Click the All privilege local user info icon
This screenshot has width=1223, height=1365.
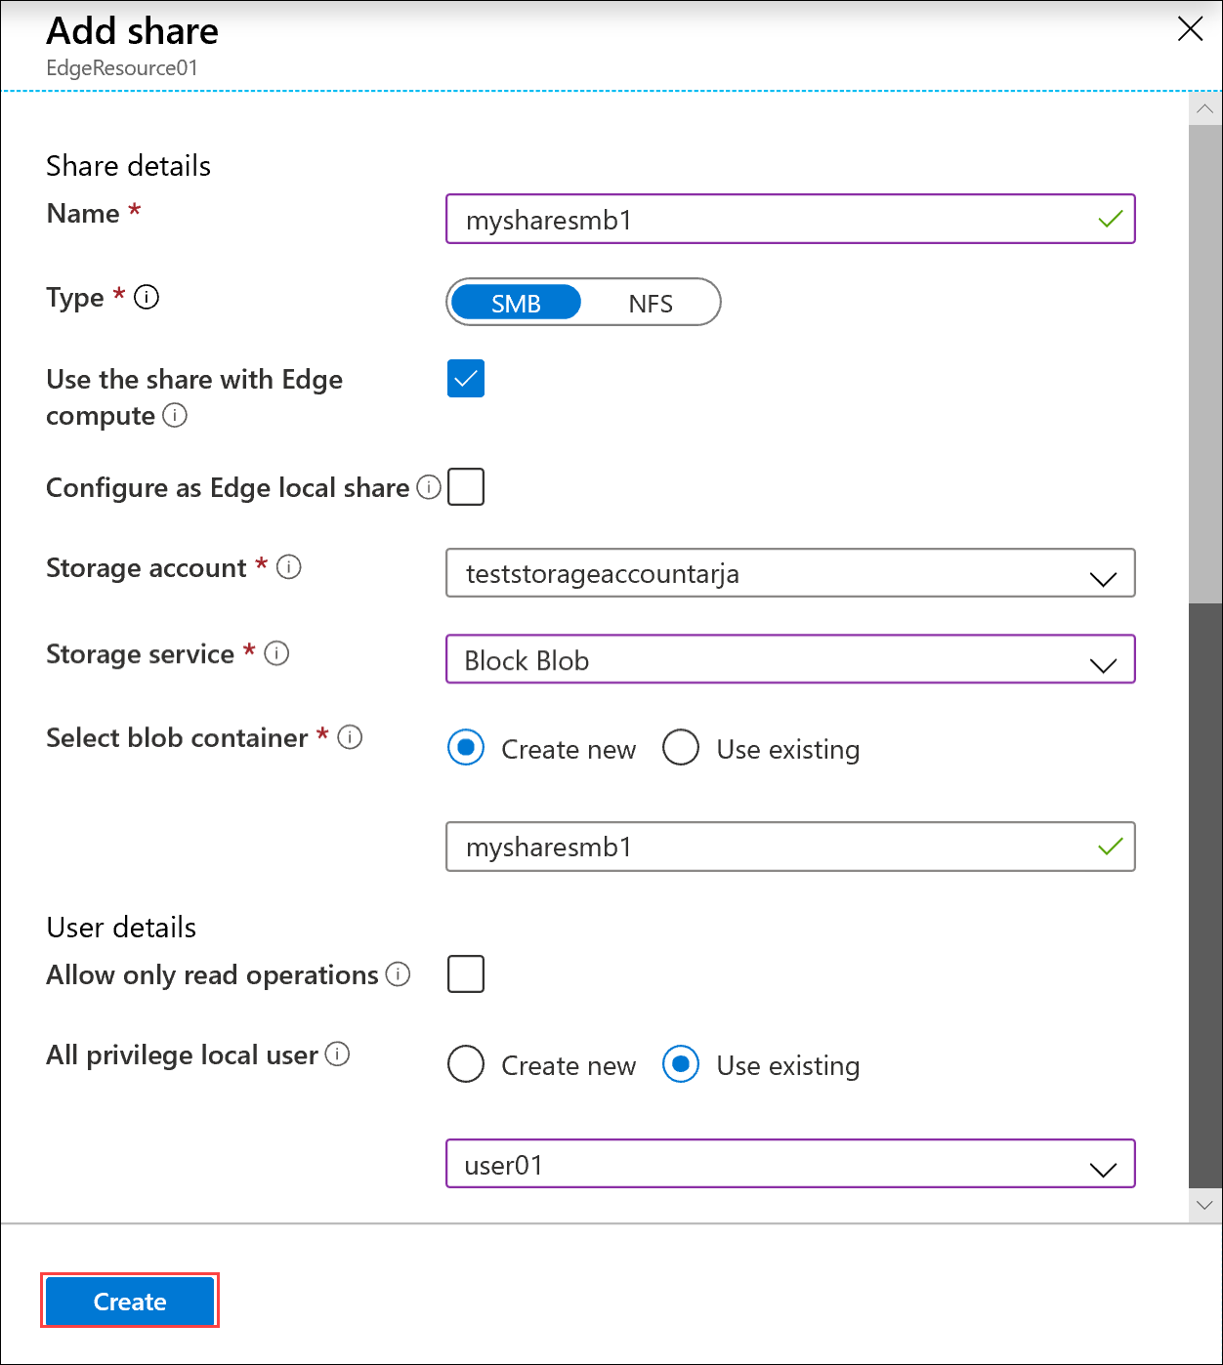point(337,1055)
